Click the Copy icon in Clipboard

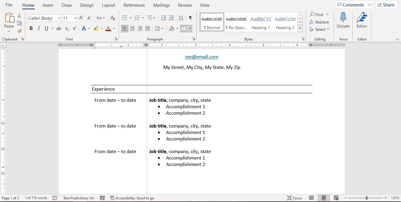19,23
